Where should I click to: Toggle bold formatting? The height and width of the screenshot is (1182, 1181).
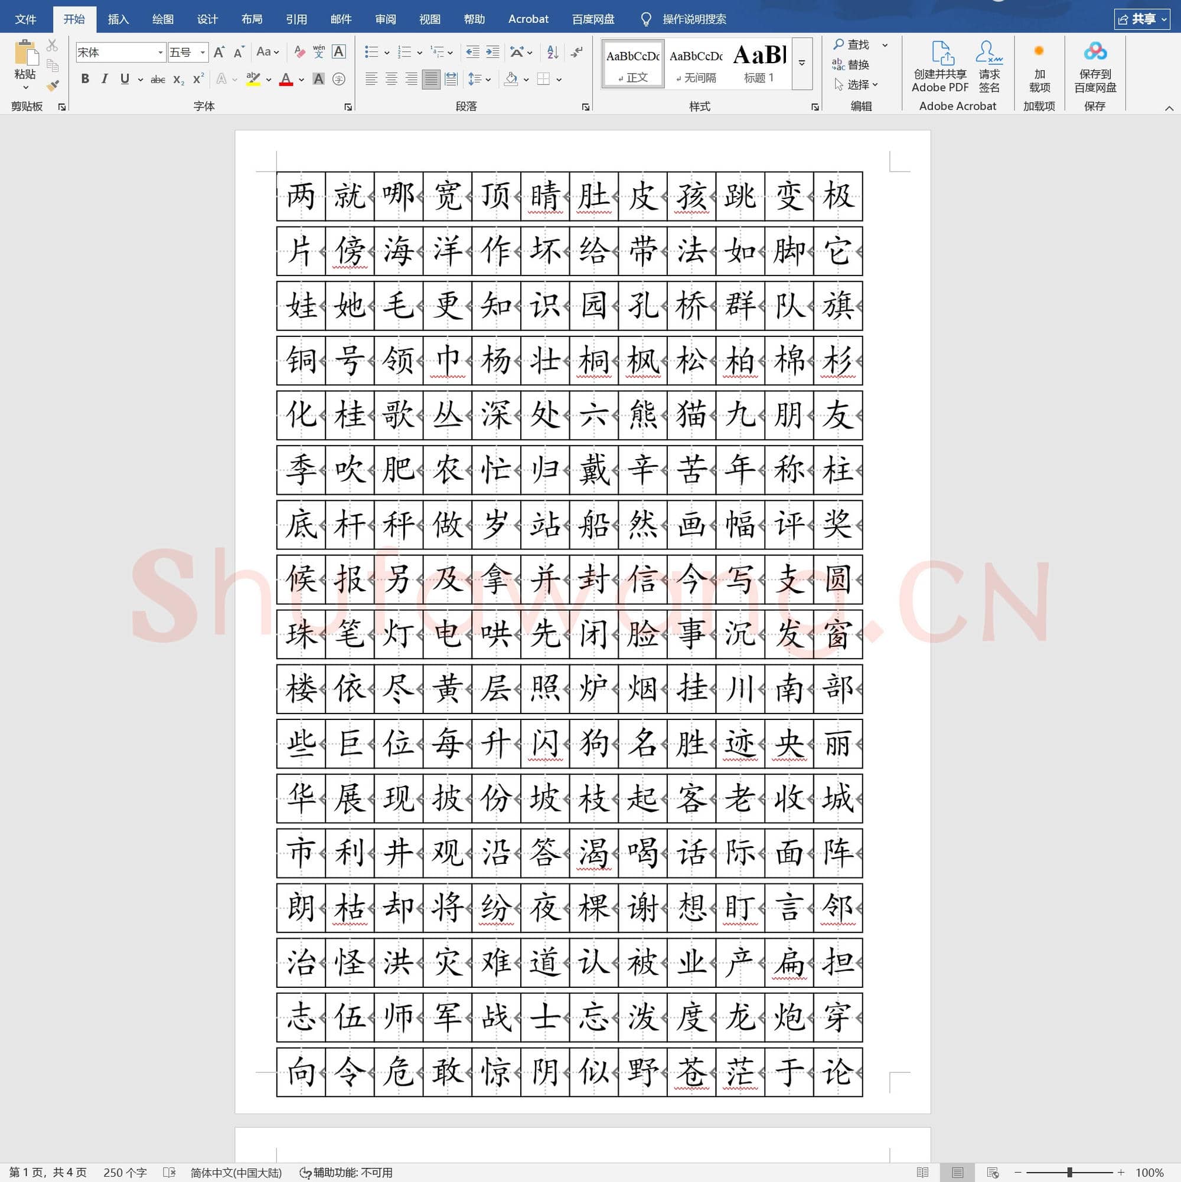tap(84, 79)
